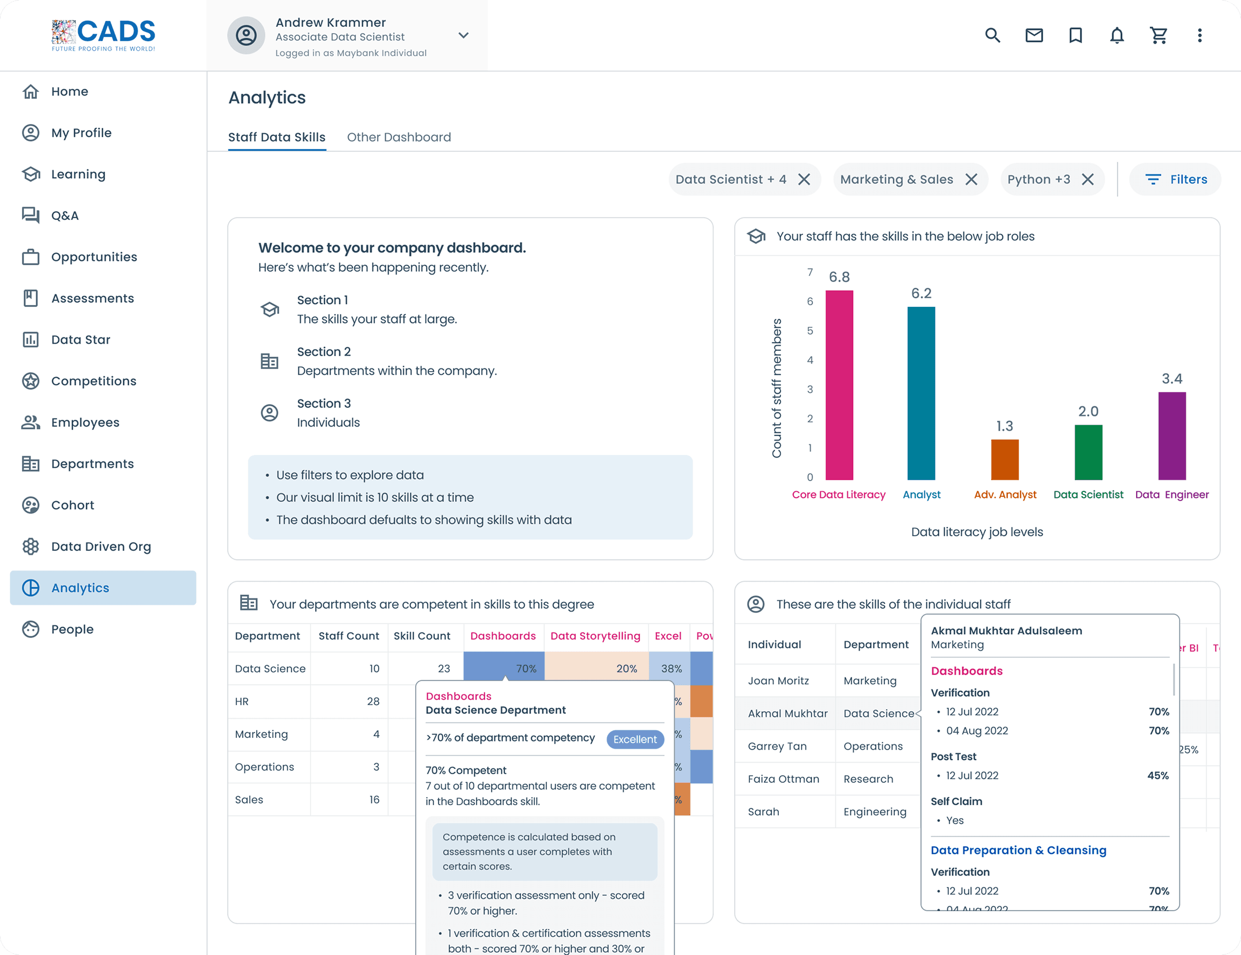
Task: Switch to the Other Dashboard tab
Action: 399,137
